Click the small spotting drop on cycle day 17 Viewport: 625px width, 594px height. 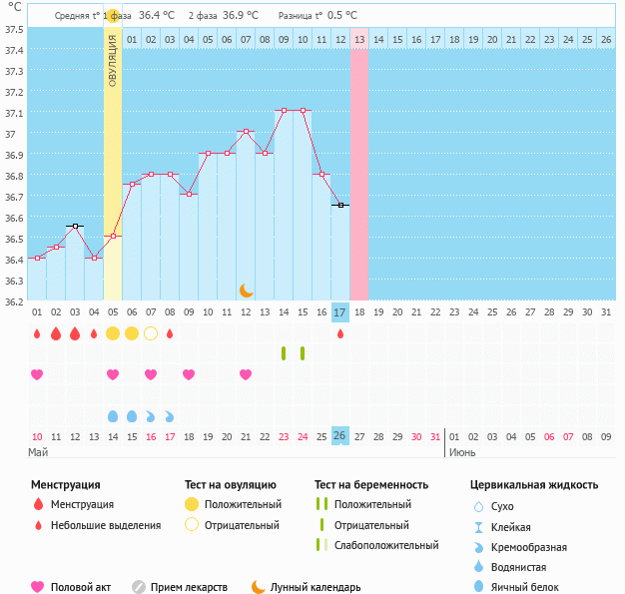pyautogui.click(x=340, y=333)
